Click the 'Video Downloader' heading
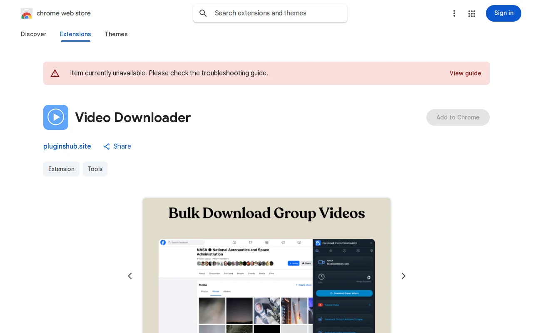The height and width of the screenshot is (333, 533). [133, 117]
